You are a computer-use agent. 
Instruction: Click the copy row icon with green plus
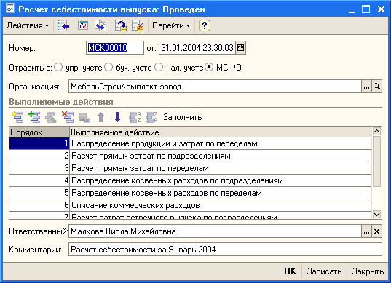click(34, 117)
